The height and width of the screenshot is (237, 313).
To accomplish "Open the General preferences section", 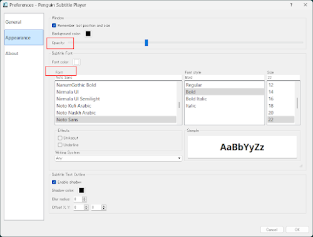I will 24,22.
